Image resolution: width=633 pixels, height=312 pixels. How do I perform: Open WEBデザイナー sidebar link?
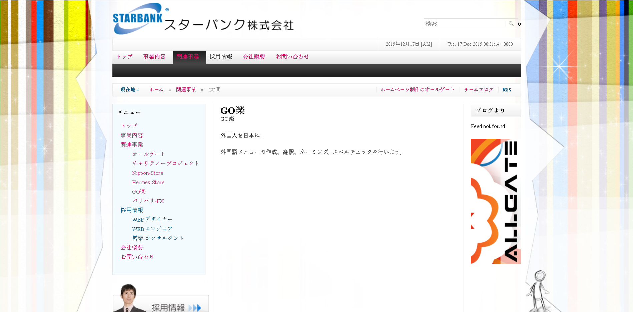point(152,220)
